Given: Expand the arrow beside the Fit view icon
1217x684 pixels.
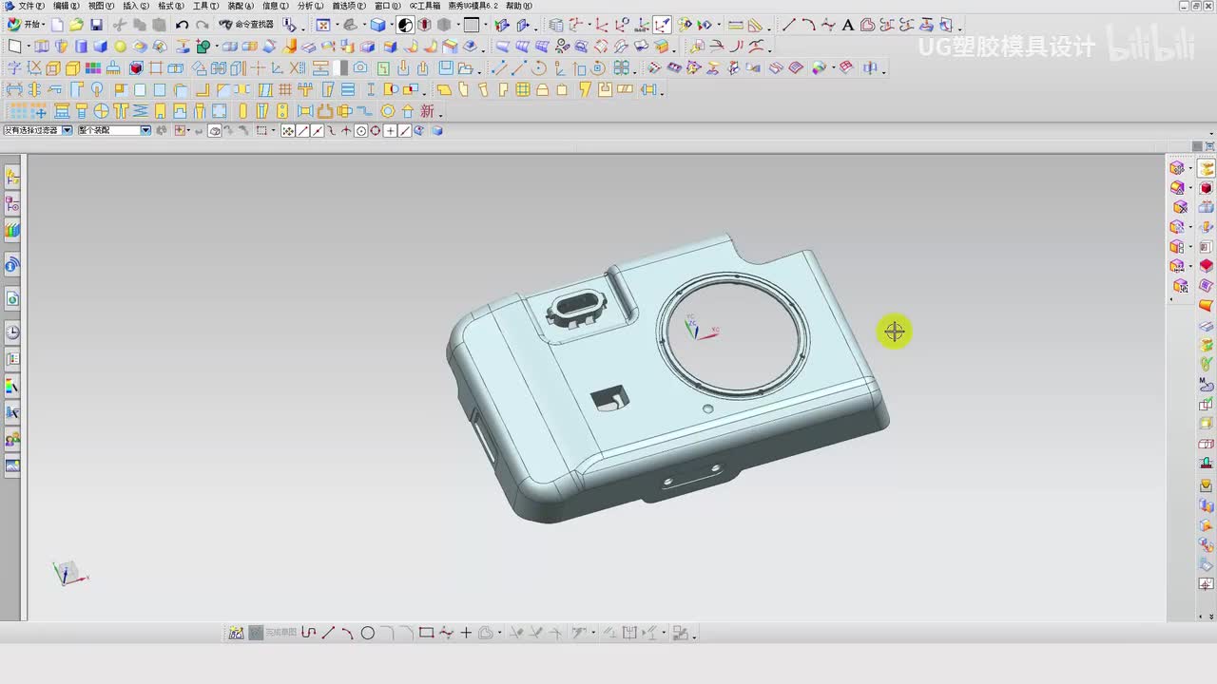Looking at the screenshot, I should [x=336, y=26].
